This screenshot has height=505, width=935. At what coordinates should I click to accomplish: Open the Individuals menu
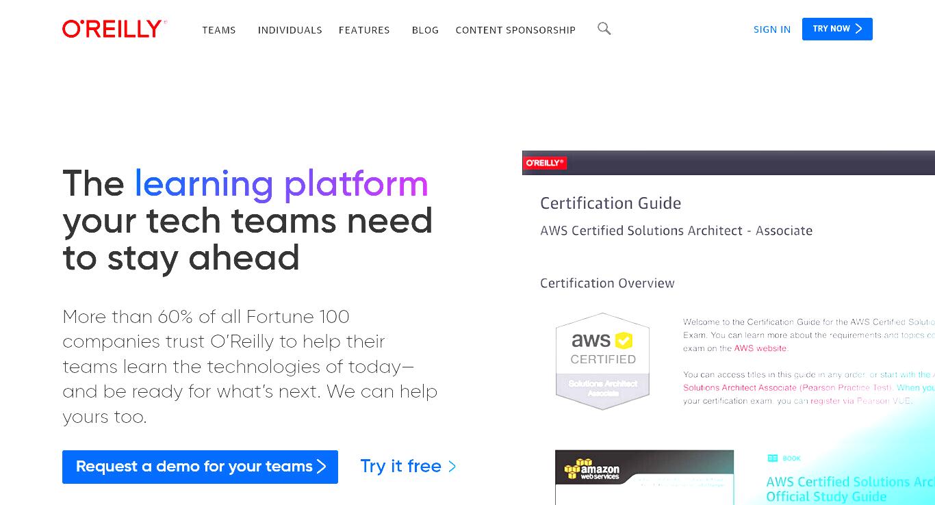click(290, 30)
